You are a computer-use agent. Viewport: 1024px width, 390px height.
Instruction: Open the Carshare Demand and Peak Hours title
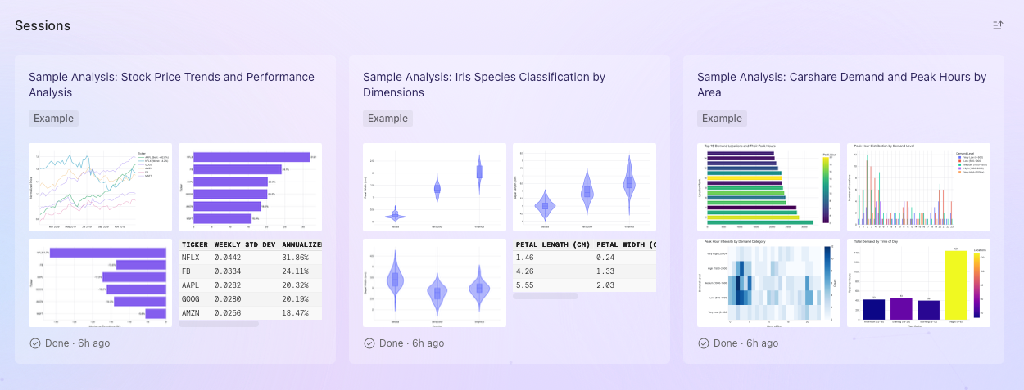click(x=841, y=85)
